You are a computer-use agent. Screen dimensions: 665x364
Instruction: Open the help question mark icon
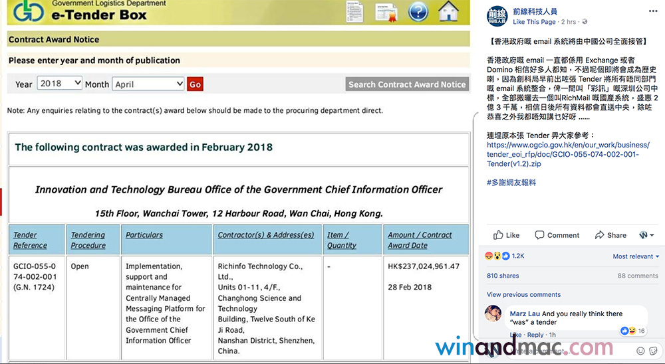[x=418, y=11]
